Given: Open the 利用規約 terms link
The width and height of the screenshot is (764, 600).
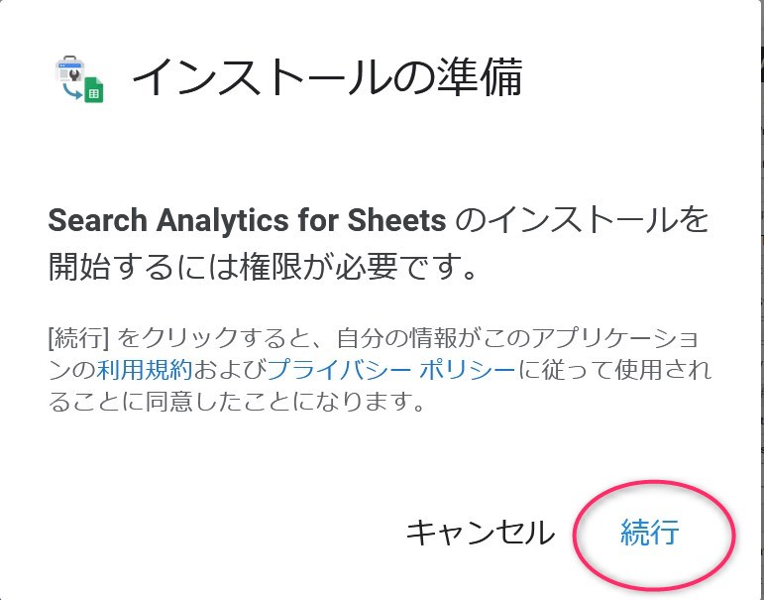Looking at the screenshot, I should click(x=145, y=370).
